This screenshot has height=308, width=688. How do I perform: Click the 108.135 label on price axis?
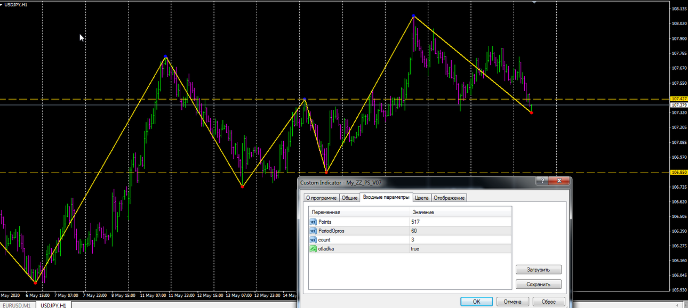[679, 9]
